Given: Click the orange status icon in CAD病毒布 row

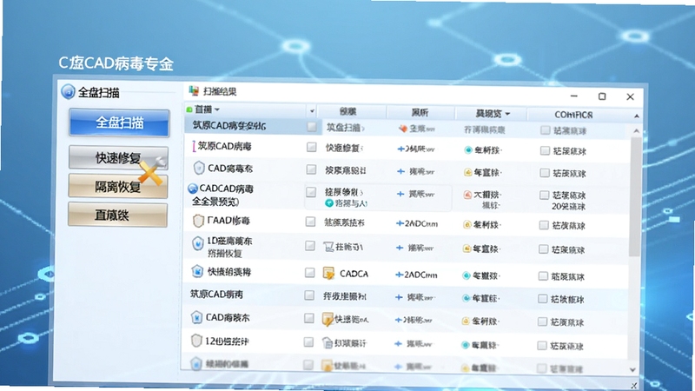Looking at the screenshot, I should (467, 172).
